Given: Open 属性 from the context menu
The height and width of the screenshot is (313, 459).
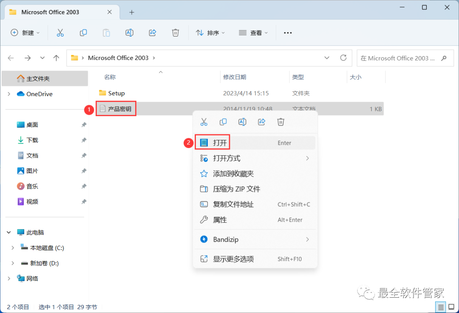Looking at the screenshot, I should click(255, 219).
